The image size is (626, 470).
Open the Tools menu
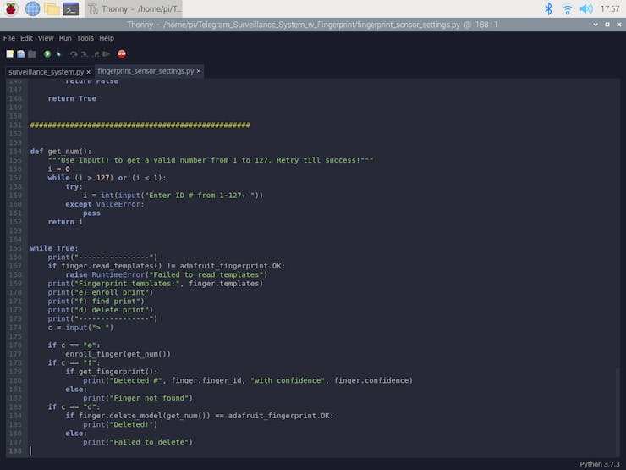tap(85, 38)
